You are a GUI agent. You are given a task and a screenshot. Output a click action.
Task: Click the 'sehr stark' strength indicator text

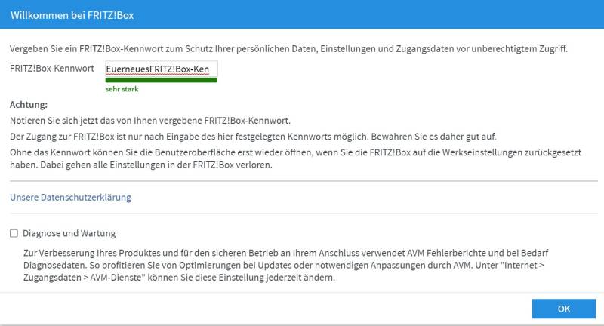pyautogui.click(x=122, y=89)
